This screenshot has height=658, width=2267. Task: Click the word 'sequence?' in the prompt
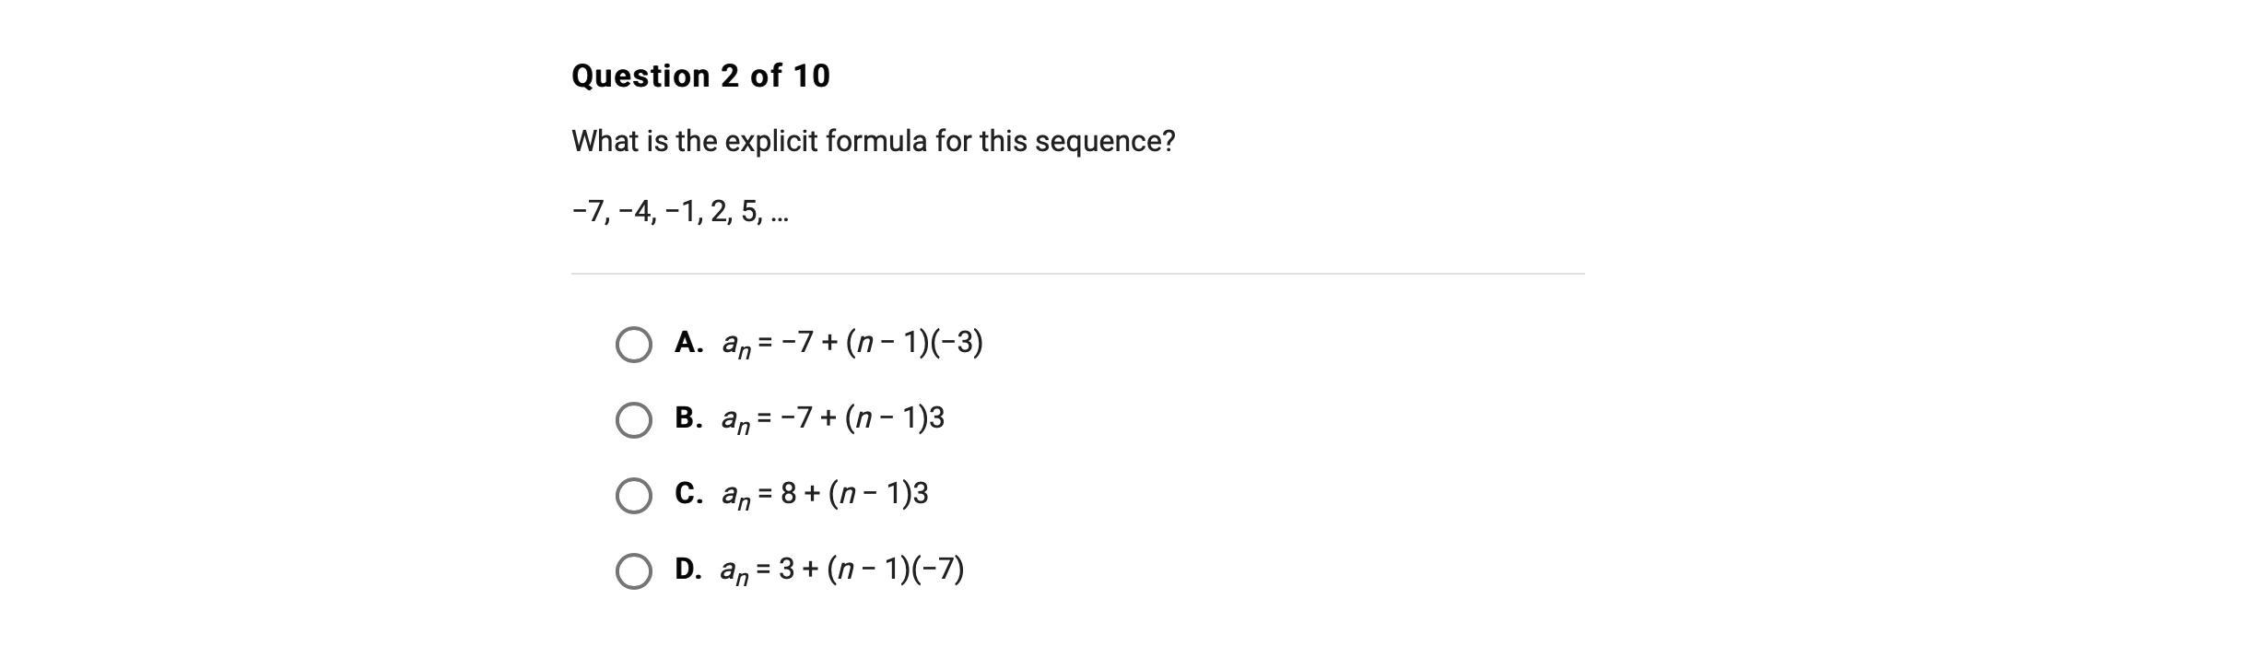(x=1105, y=142)
